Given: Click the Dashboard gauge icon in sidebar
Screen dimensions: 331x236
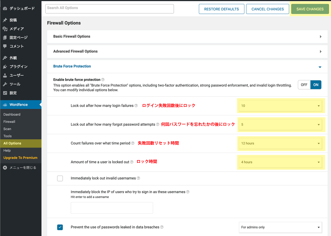Looking at the screenshot, I should 5,9.
